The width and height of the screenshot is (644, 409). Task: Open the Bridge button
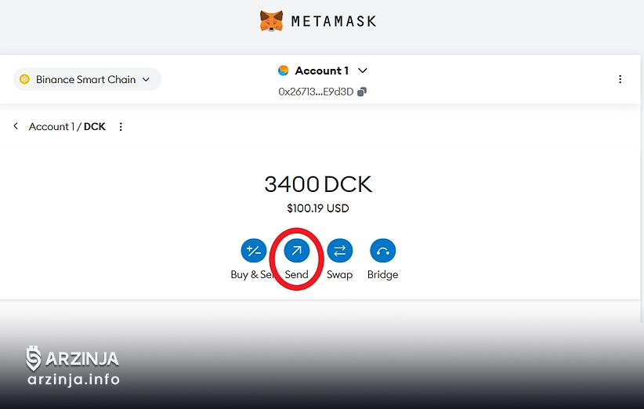[383, 251]
